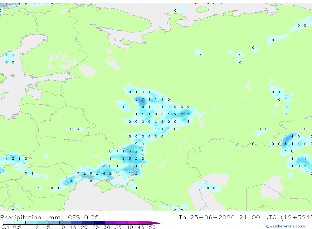Click the 'Th 25-06-2026' forecast date

pyautogui.click(x=207, y=217)
